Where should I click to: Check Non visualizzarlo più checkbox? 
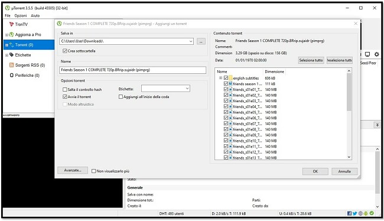[93, 171]
